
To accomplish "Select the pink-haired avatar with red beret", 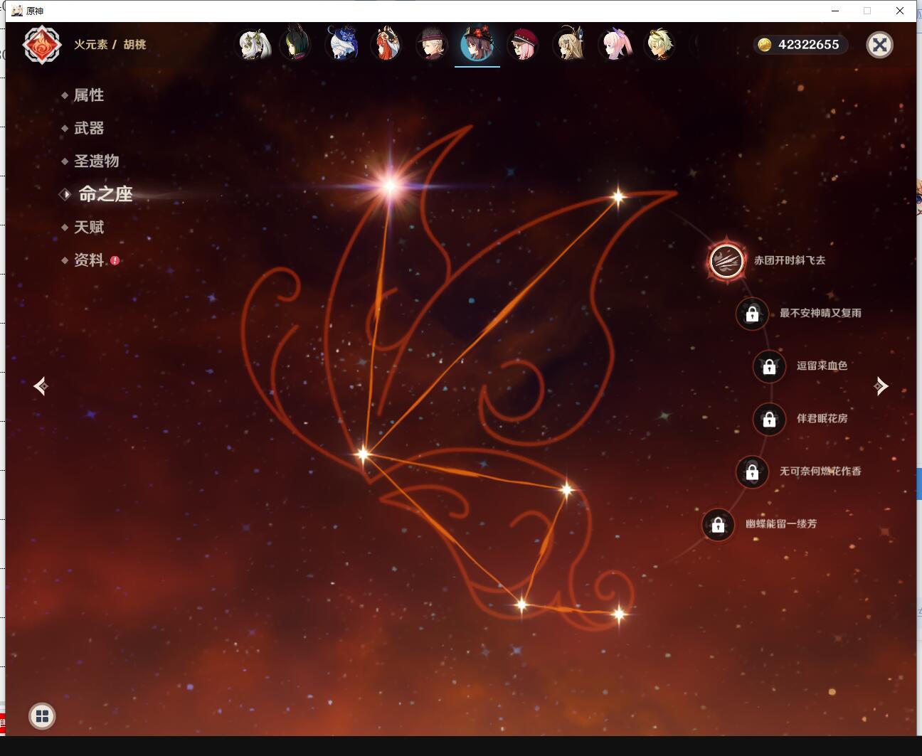I will click(x=523, y=45).
